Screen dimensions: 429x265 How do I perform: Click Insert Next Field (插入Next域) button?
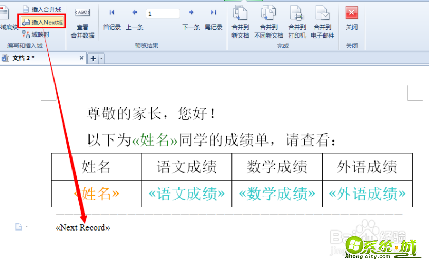[42, 22]
